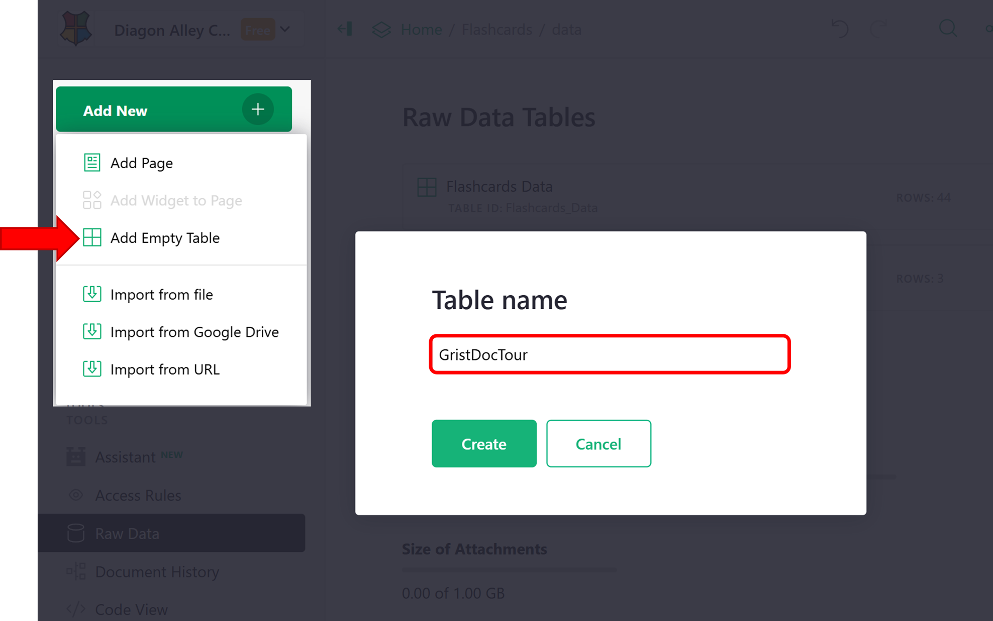Click the Flashcards Data table grid icon
The image size is (993, 621).
click(x=426, y=187)
